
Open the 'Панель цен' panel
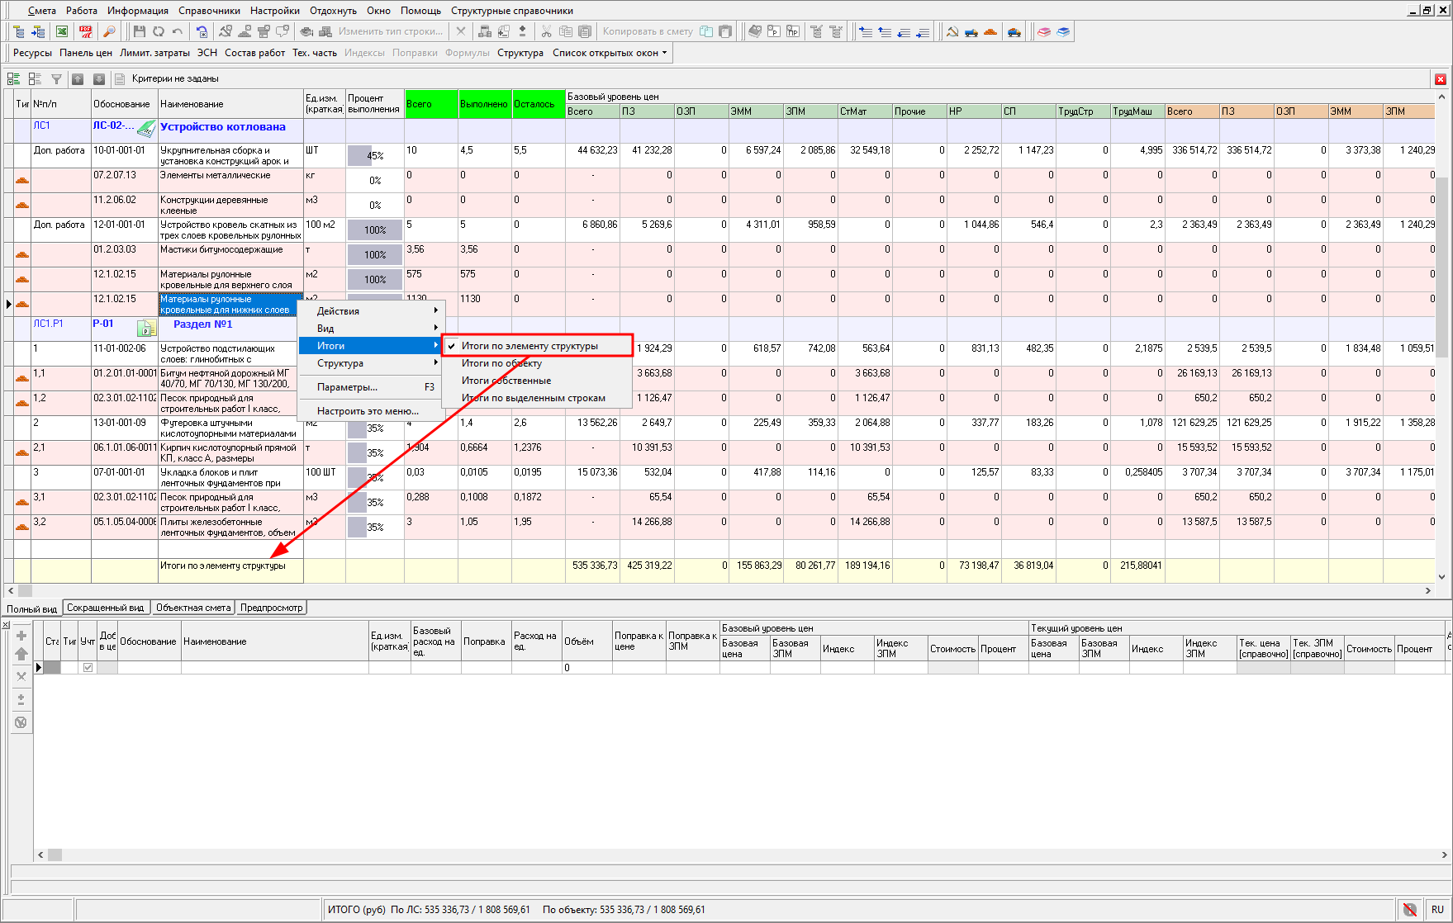coord(85,53)
